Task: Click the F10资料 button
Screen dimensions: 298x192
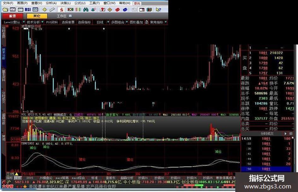Action: pos(52,22)
